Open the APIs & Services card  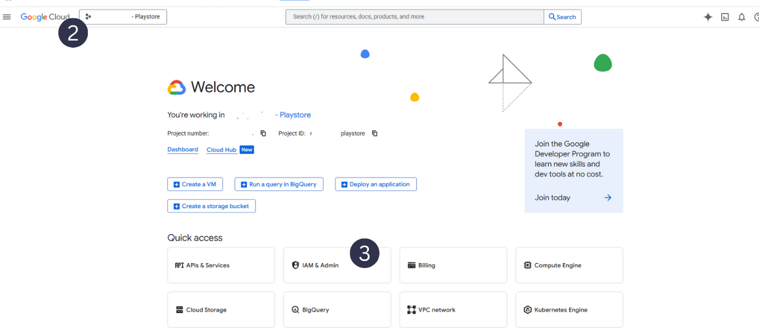pos(221,265)
